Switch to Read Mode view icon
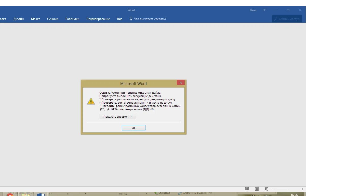The width and height of the screenshot is (348, 196). coord(247,189)
